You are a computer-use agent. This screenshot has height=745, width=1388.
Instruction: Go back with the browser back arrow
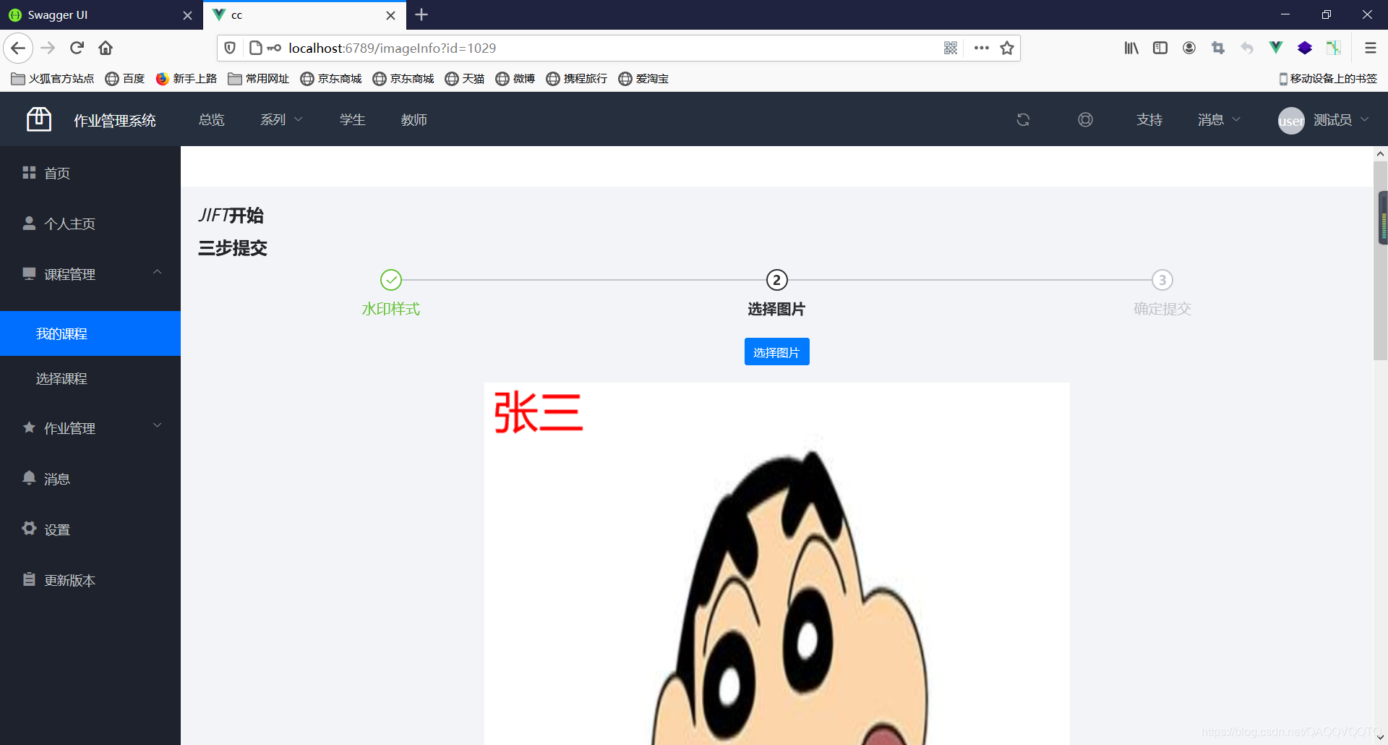[18, 48]
